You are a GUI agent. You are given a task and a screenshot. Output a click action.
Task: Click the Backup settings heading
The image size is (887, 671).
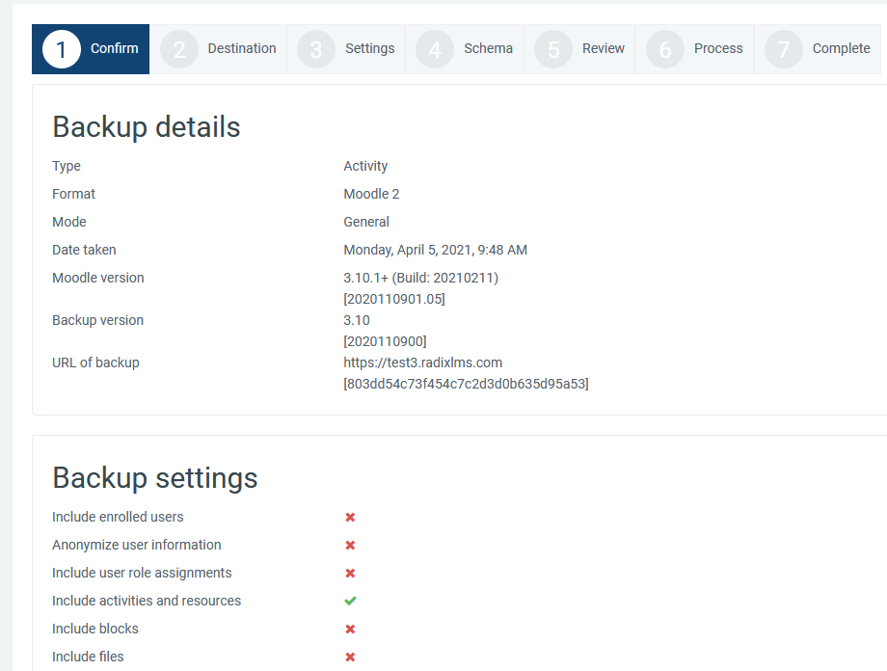(155, 478)
